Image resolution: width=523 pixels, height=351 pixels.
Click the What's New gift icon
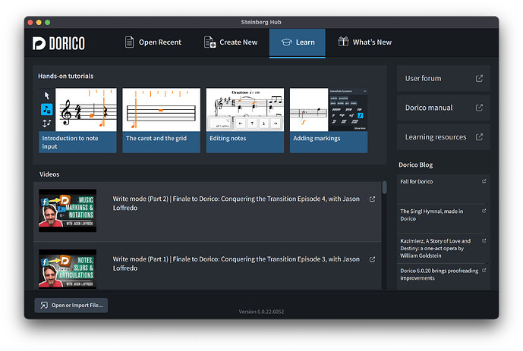pyautogui.click(x=343, y=42)
